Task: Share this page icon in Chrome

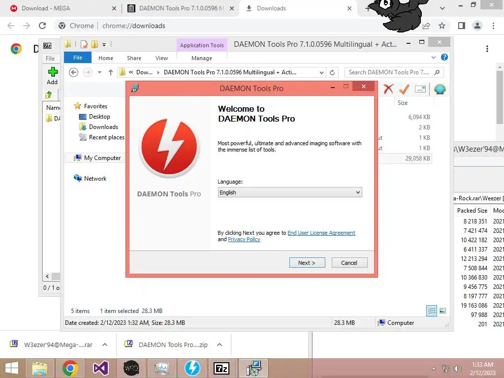Action: click(x=426, y=26)
